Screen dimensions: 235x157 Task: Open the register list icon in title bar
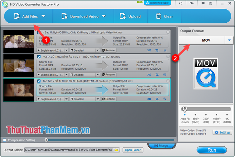(210, 3)
